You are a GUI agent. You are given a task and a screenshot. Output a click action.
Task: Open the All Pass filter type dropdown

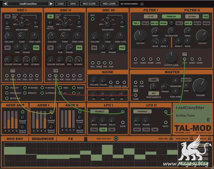point(192,17)
